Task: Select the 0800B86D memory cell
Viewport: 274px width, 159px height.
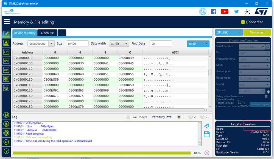Action: 130,91
